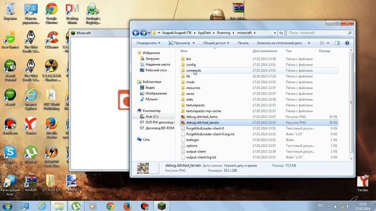The height and width of the screenshot is (211, 376).
Task: Select the Google Chrome desktop shortcut
Action: click(52, 13)
